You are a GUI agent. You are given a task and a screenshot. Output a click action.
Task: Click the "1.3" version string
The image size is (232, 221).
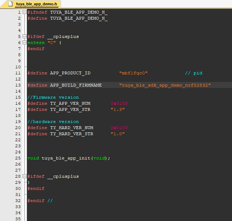pyautogui.click(x=118, y=109)
